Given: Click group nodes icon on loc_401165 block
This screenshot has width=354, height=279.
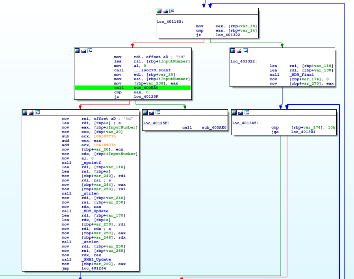Looking at the screenshot, I should point(172,11).
